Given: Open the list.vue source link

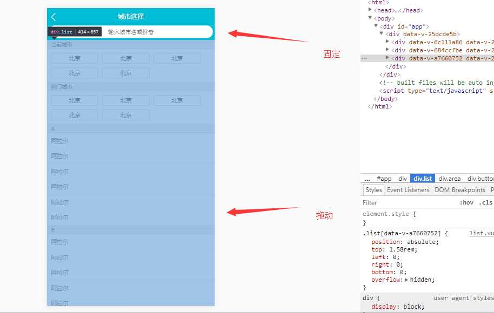Looking at the screenshot, I should point(482,234).
